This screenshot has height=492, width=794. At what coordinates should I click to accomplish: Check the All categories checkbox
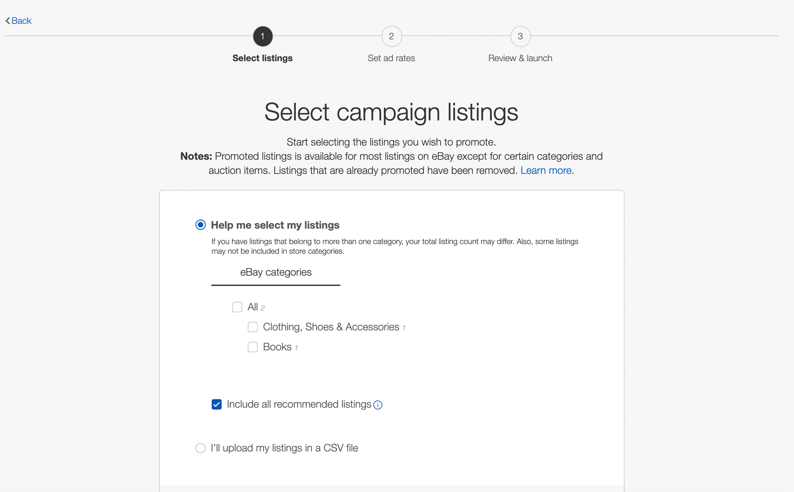(237, 307)
